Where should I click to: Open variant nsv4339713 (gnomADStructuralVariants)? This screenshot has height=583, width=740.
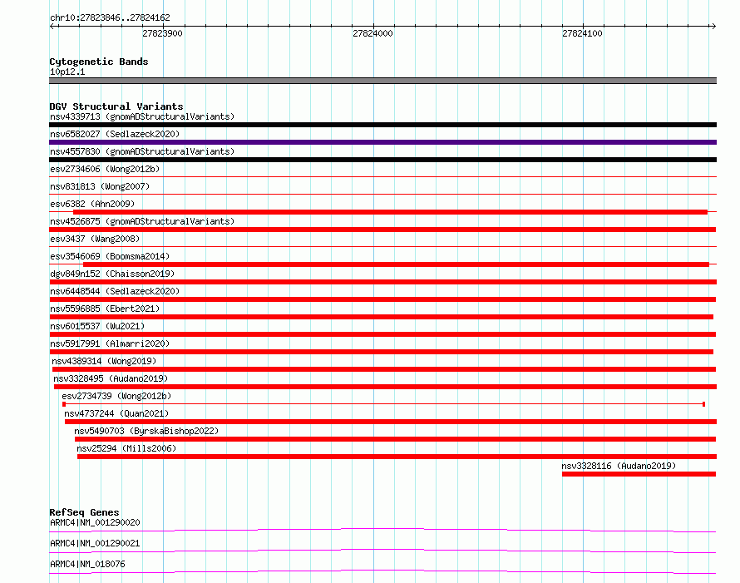tap(142, 116)
